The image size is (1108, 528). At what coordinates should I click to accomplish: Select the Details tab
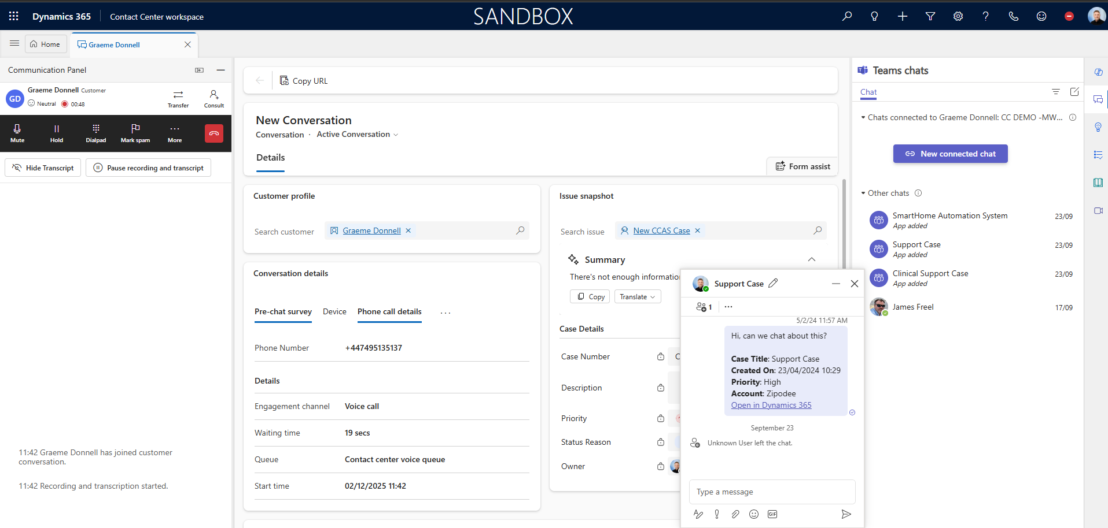(271, 158)
